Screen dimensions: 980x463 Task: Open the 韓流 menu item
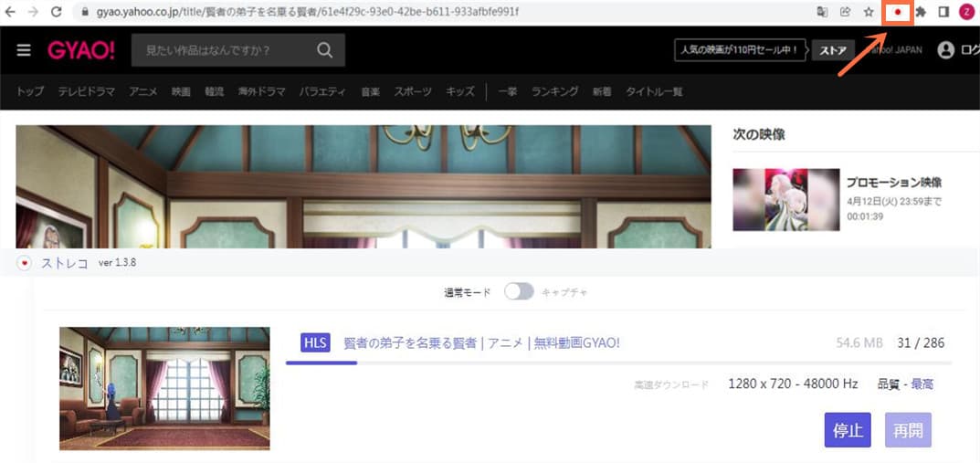coord(214,92)
